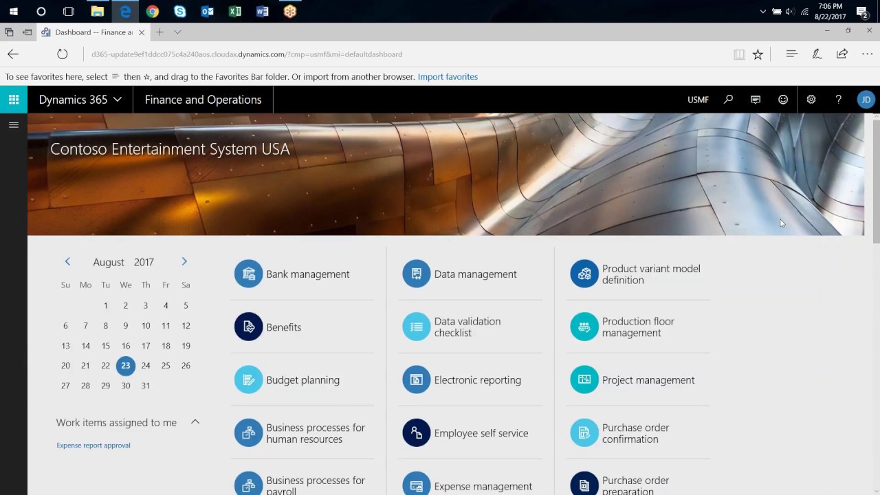Open Purchase order preparation icon

[584, 484]
